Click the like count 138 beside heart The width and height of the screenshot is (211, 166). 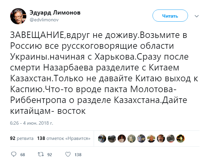78,155
